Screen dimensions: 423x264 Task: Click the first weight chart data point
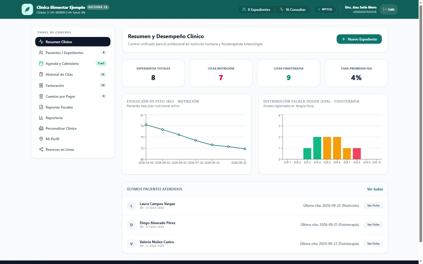(x=146, y=125)
